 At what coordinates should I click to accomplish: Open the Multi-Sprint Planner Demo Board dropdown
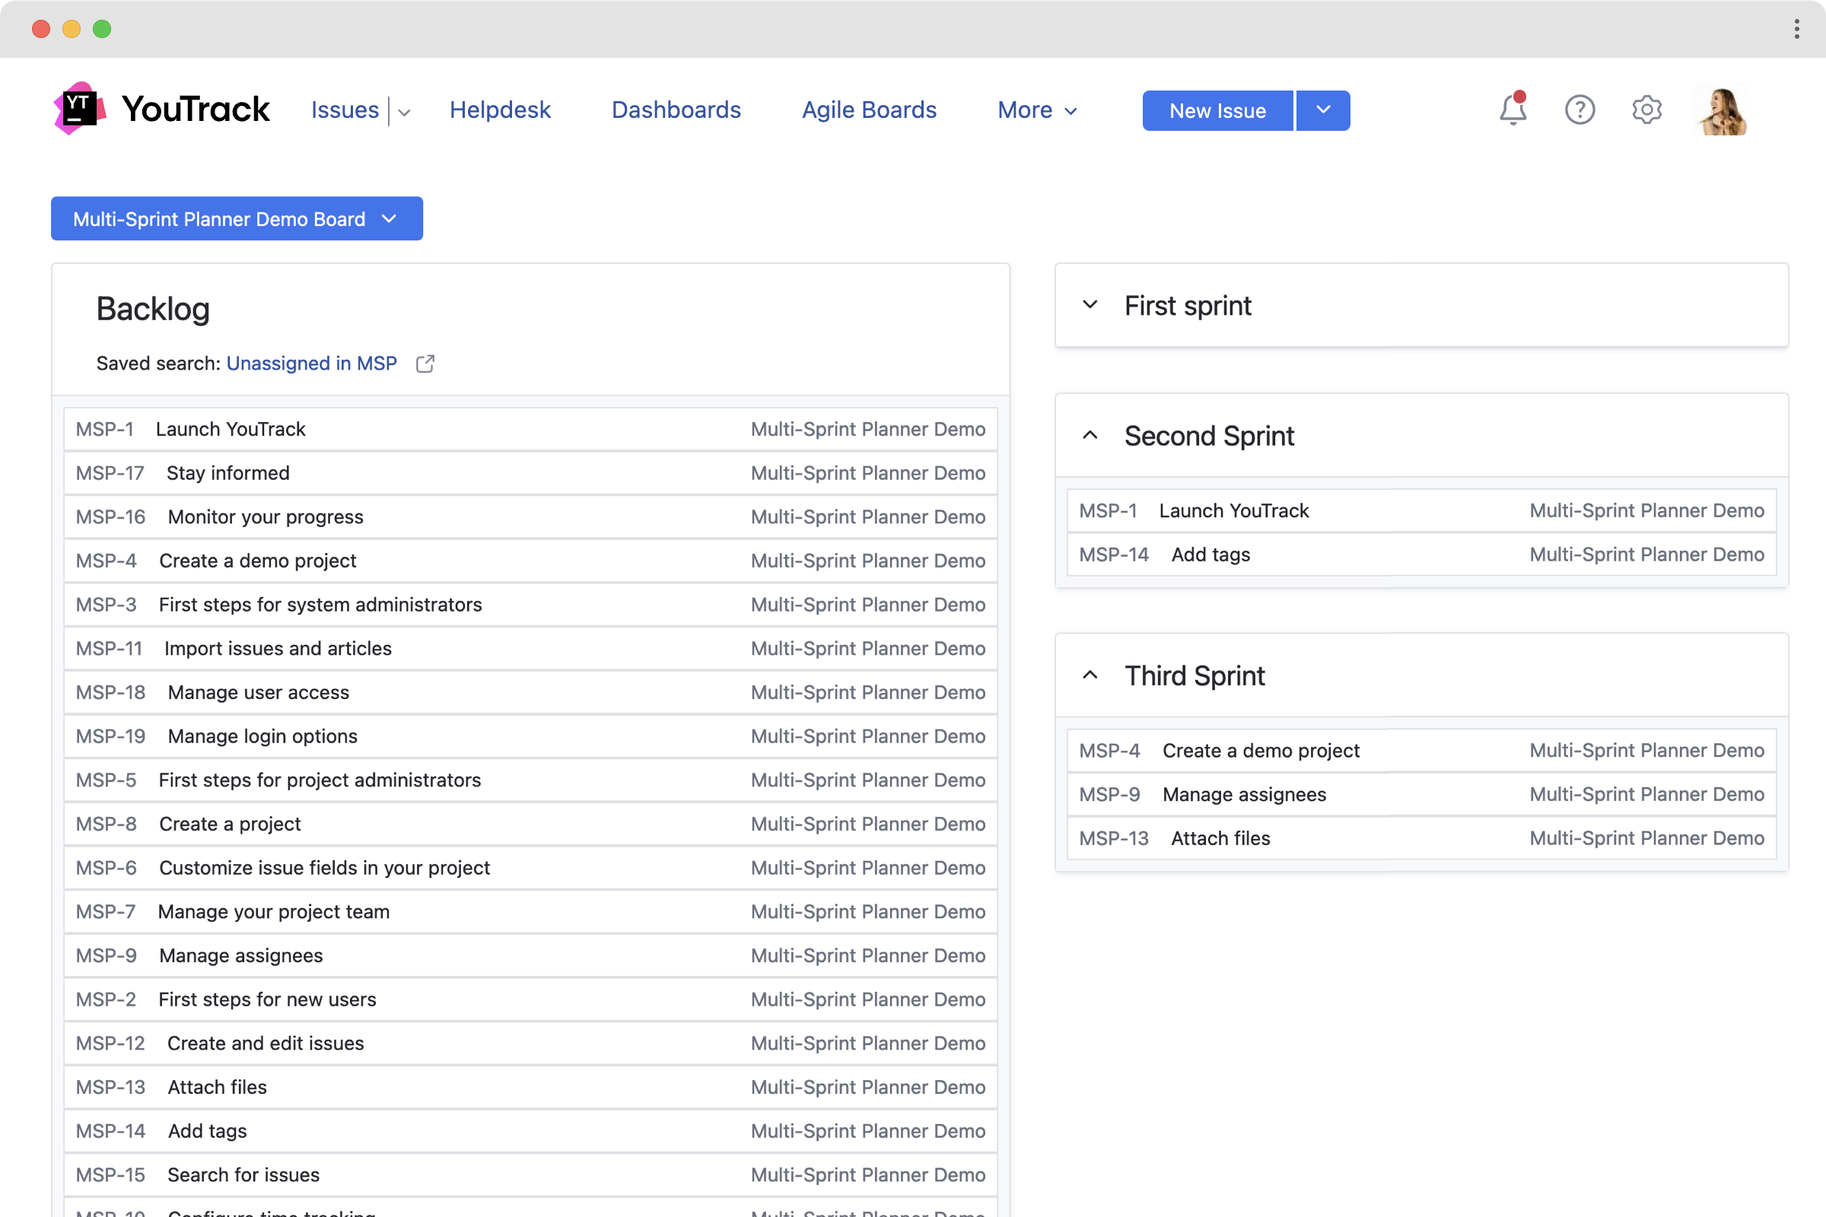click(x=236, y=219)
